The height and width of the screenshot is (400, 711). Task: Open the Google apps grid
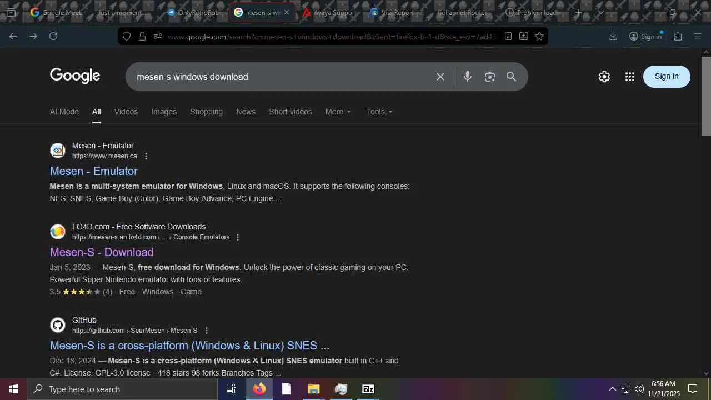coord(629,77)
